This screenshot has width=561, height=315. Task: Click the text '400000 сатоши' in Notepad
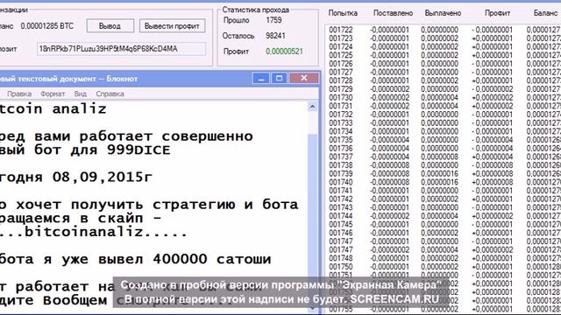[x=212, y=259]
